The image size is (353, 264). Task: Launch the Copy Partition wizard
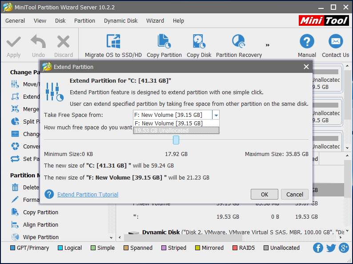click(x=164, y=46)
